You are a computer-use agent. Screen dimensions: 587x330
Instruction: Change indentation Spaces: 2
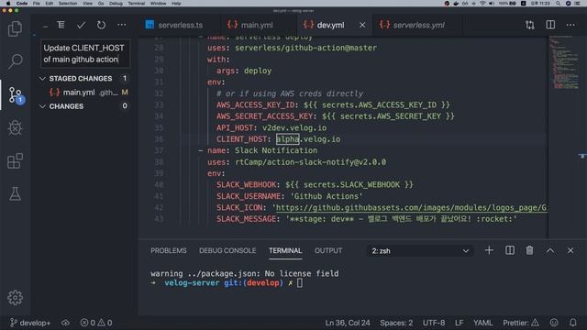point(396,323)
